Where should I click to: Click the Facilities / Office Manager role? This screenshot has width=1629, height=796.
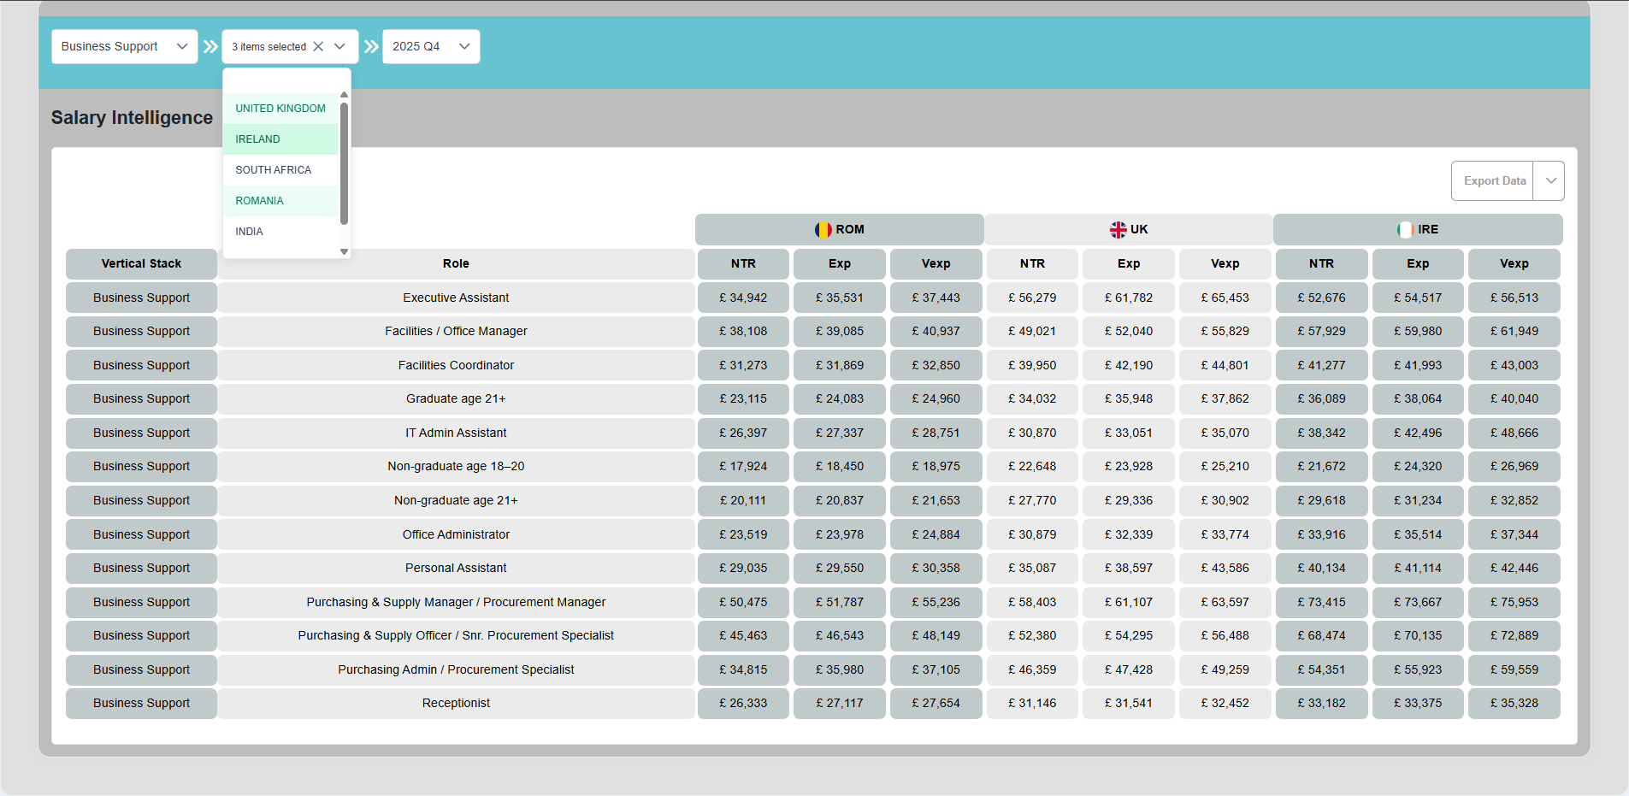(456, 332)
